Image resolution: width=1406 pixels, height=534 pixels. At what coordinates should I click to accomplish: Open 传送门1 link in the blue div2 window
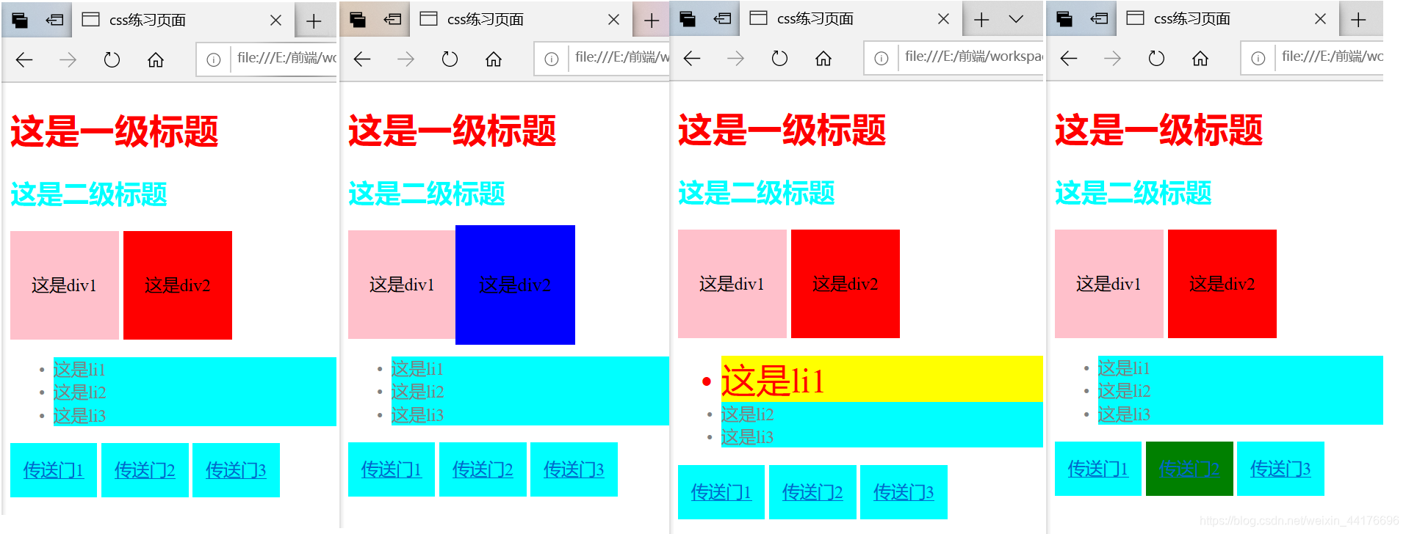392,469
